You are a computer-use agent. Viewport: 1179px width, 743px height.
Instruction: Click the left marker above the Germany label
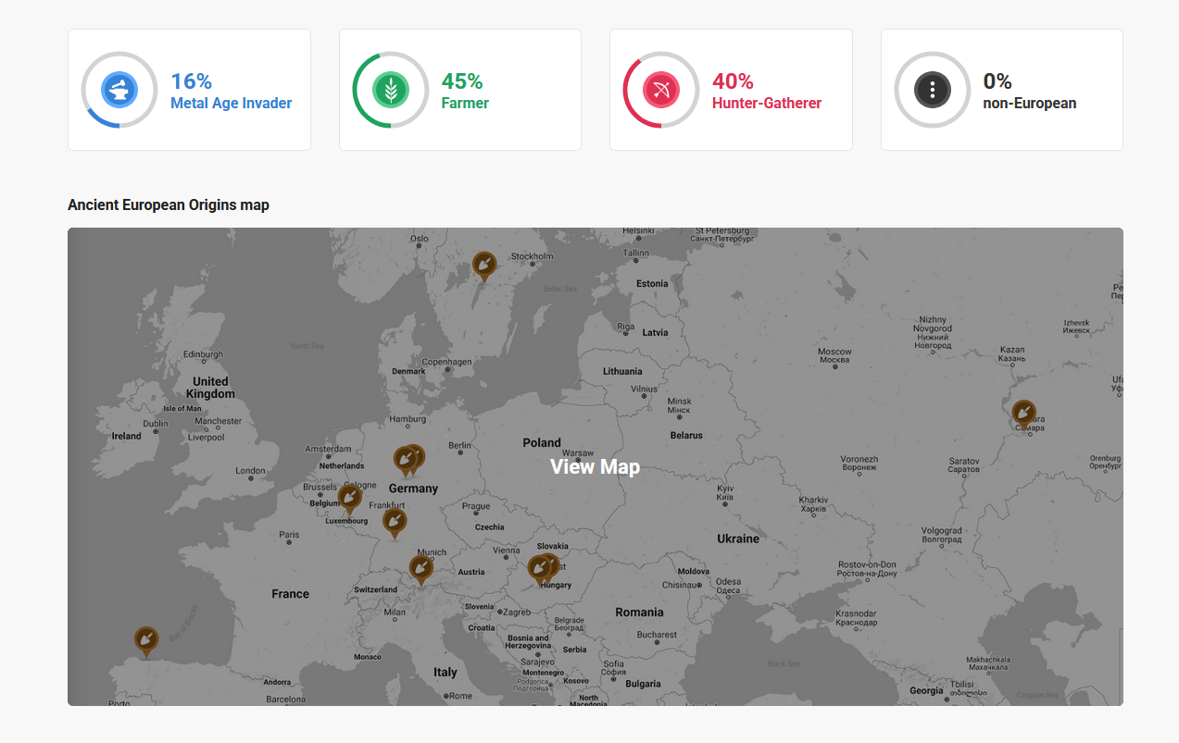click(404, 460)
